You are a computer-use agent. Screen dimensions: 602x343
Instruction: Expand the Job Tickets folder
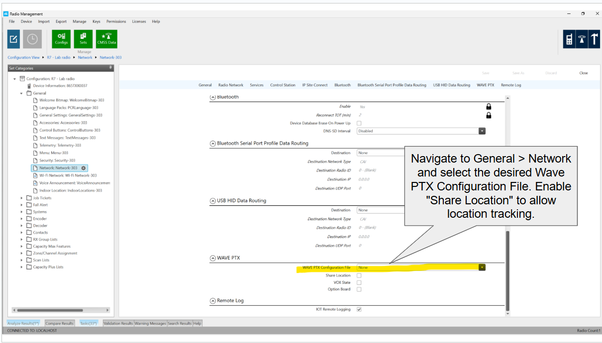tap(22, 198)
